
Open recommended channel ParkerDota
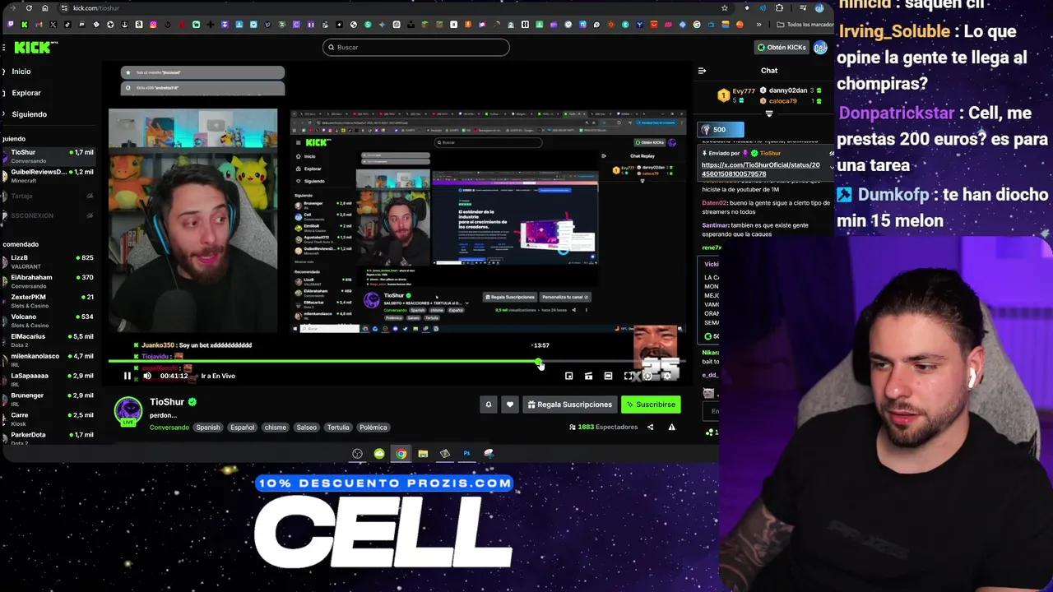tap(49, 438)
